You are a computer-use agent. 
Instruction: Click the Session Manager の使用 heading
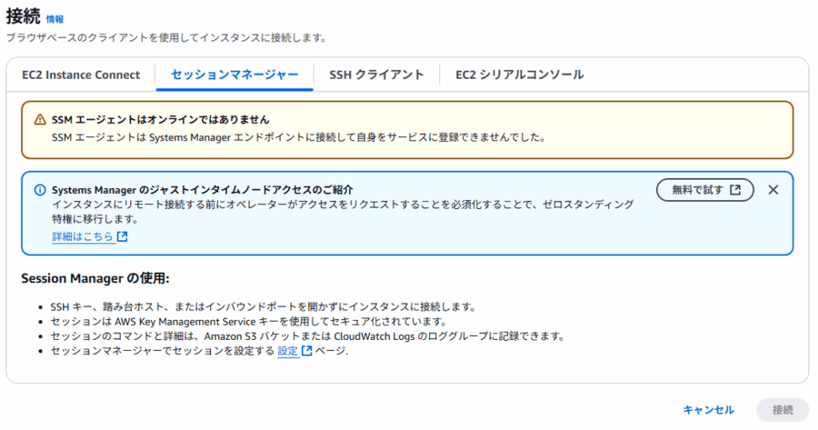pyautogui.click(x=95, y=279)
